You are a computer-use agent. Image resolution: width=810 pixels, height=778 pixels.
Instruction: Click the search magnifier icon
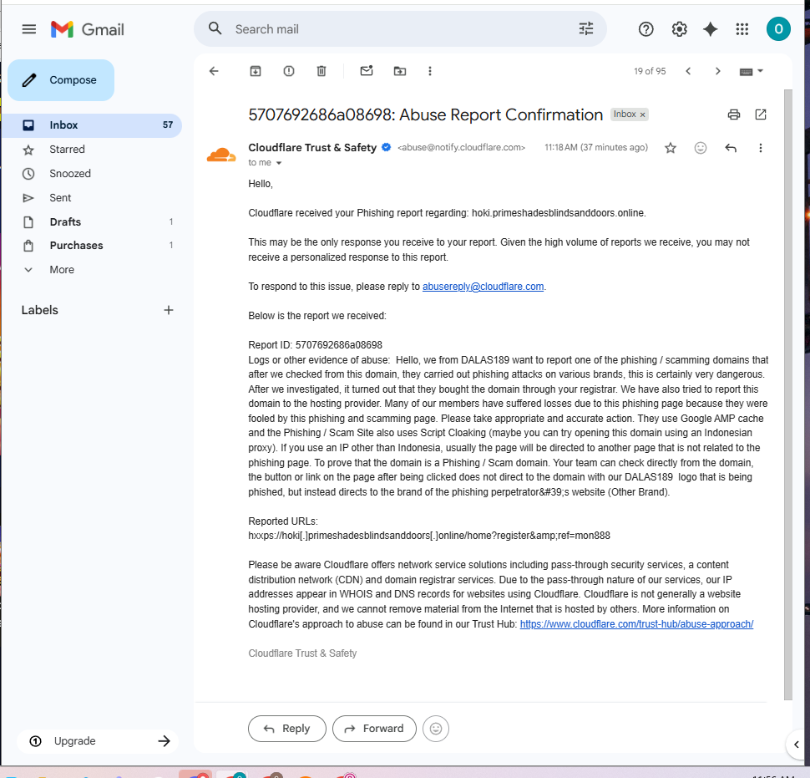point(215,29)
